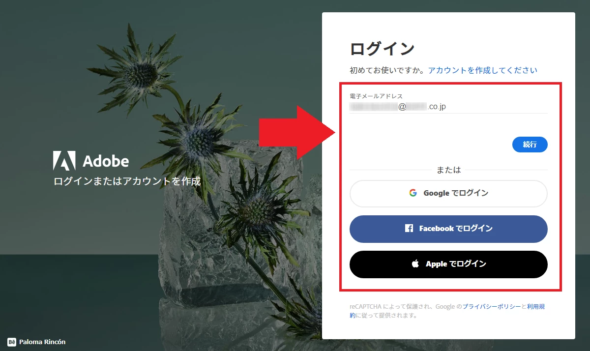Viewport: 590px width, 351px height.
Task: Choose Facebook でログイン button
Action: click(448, 229)
